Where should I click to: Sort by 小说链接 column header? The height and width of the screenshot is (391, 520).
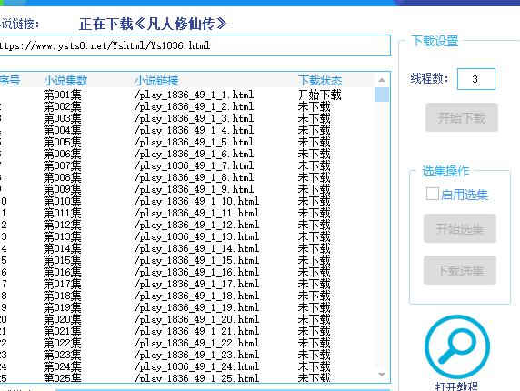click(156, 81)
